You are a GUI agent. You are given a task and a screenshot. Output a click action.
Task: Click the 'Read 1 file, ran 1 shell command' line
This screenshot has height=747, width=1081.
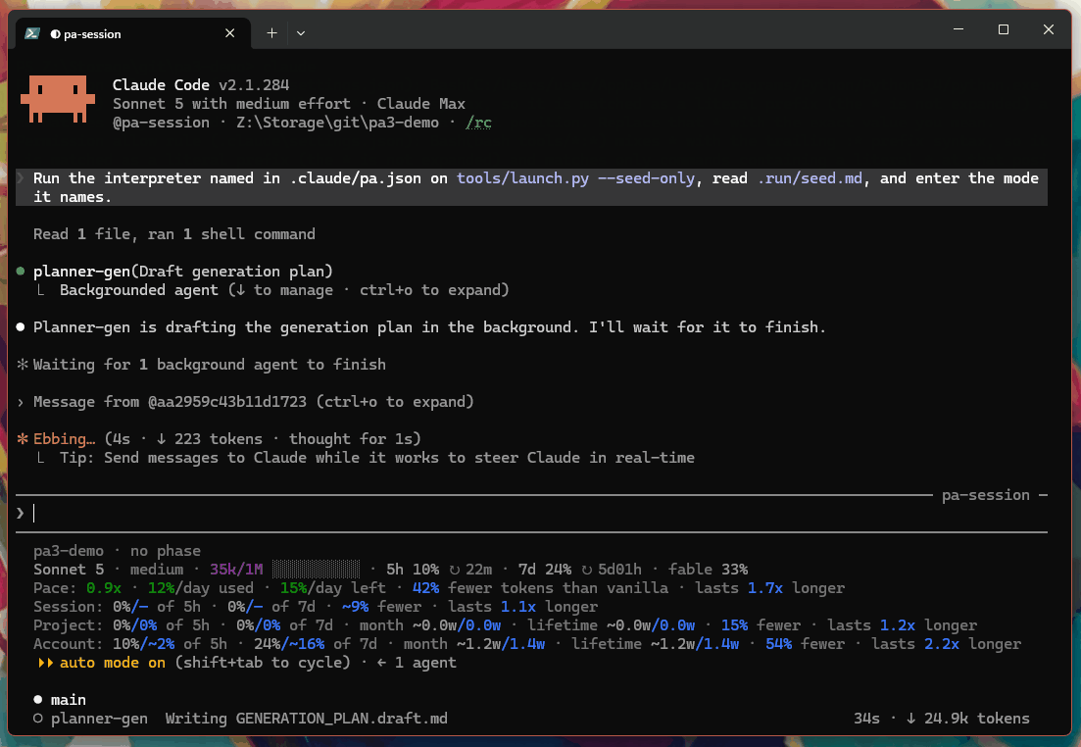pos(173,234)
